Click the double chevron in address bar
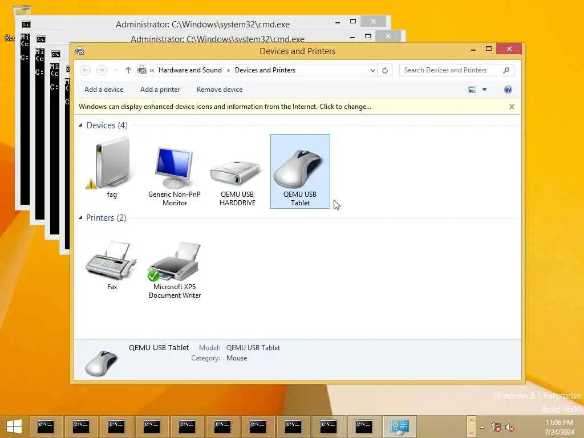Viewport: 584px width, 438px height. click(152, 70)
